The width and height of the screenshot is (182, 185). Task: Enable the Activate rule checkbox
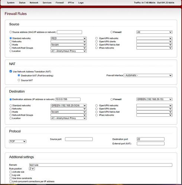click(11, 172)
